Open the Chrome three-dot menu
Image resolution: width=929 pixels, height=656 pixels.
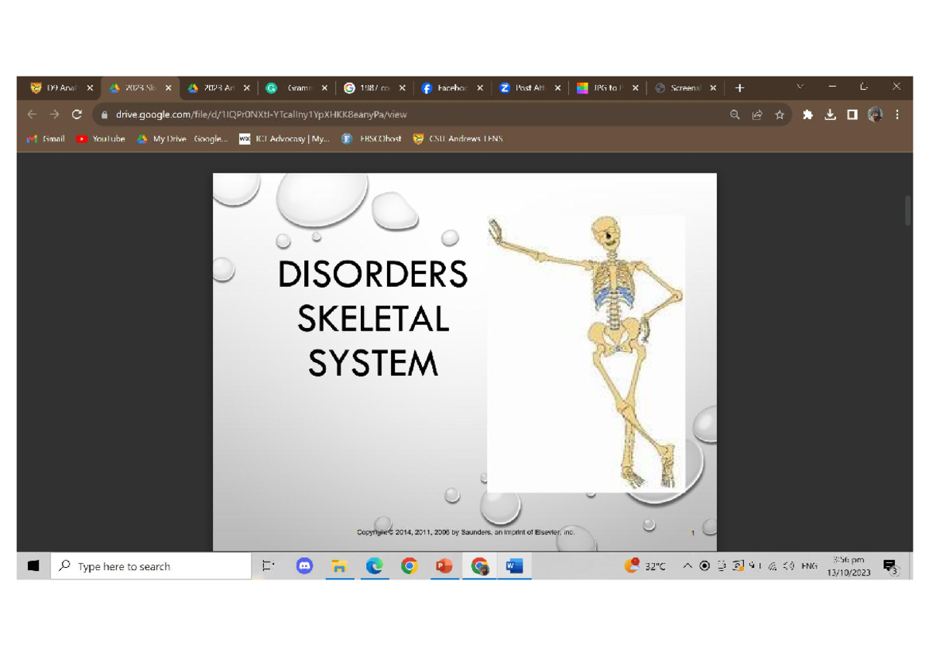[896, 114]
